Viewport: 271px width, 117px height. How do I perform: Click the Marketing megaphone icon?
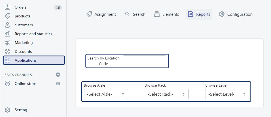(7, 43)
